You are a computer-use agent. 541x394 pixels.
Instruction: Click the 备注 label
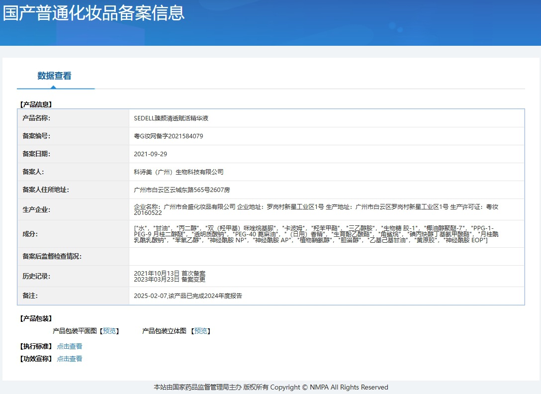click(x=30, y=295)
